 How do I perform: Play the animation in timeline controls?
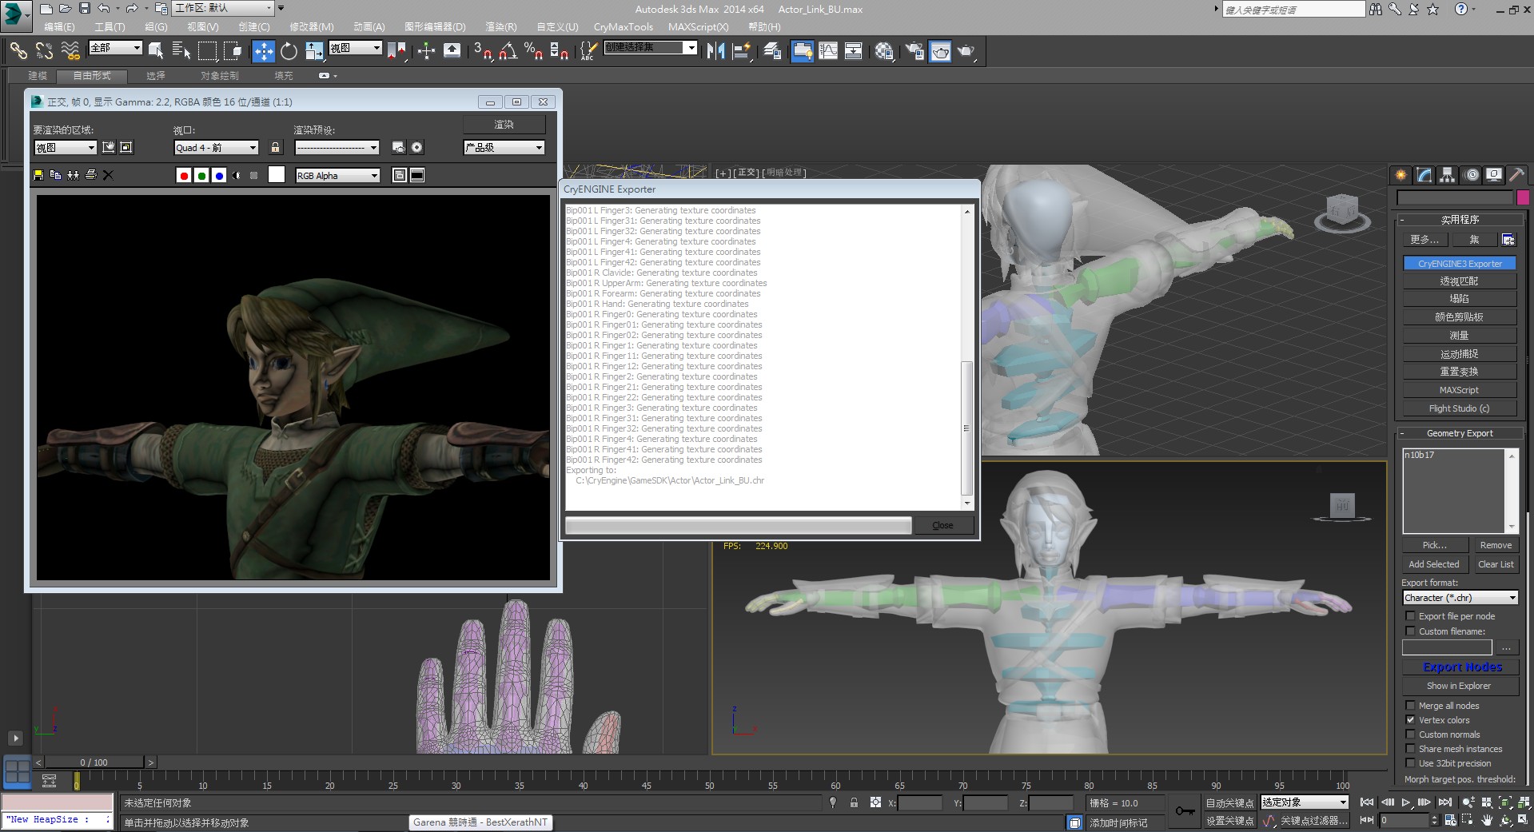[x=1405, y=802]
